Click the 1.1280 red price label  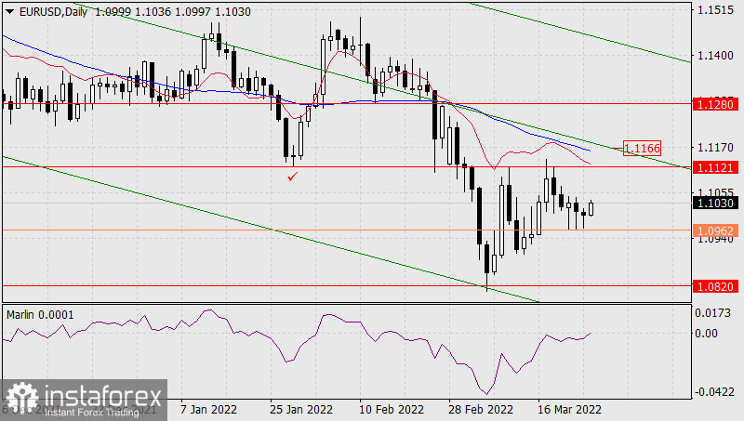tap(717, 104)
